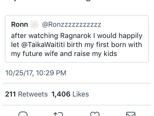The height and width of the screenshot is (116, 154).
Task: Share tweet via the envelope icon
Action: click(131, 114)
